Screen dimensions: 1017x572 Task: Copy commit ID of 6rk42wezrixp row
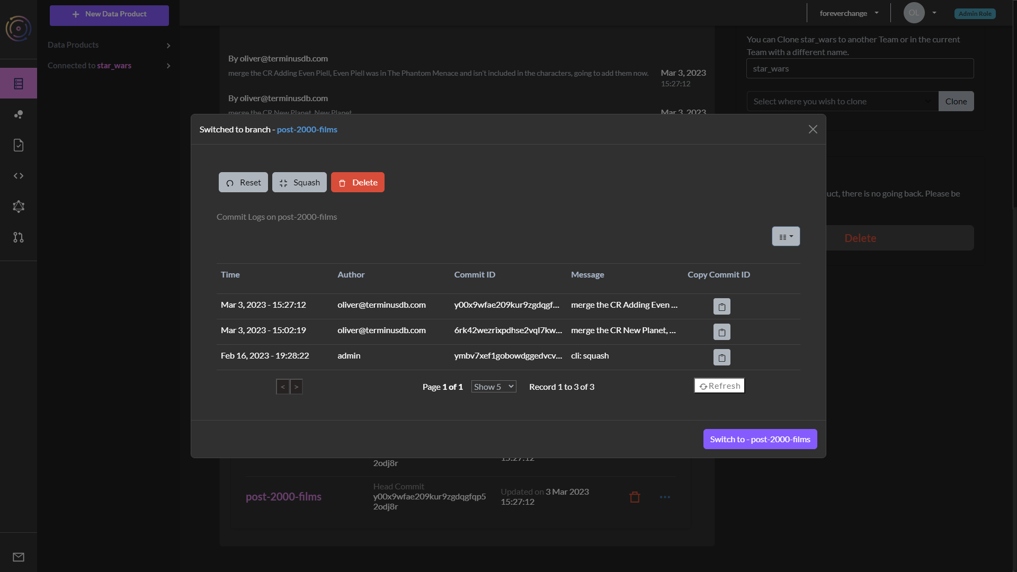(x=721, y=332)
